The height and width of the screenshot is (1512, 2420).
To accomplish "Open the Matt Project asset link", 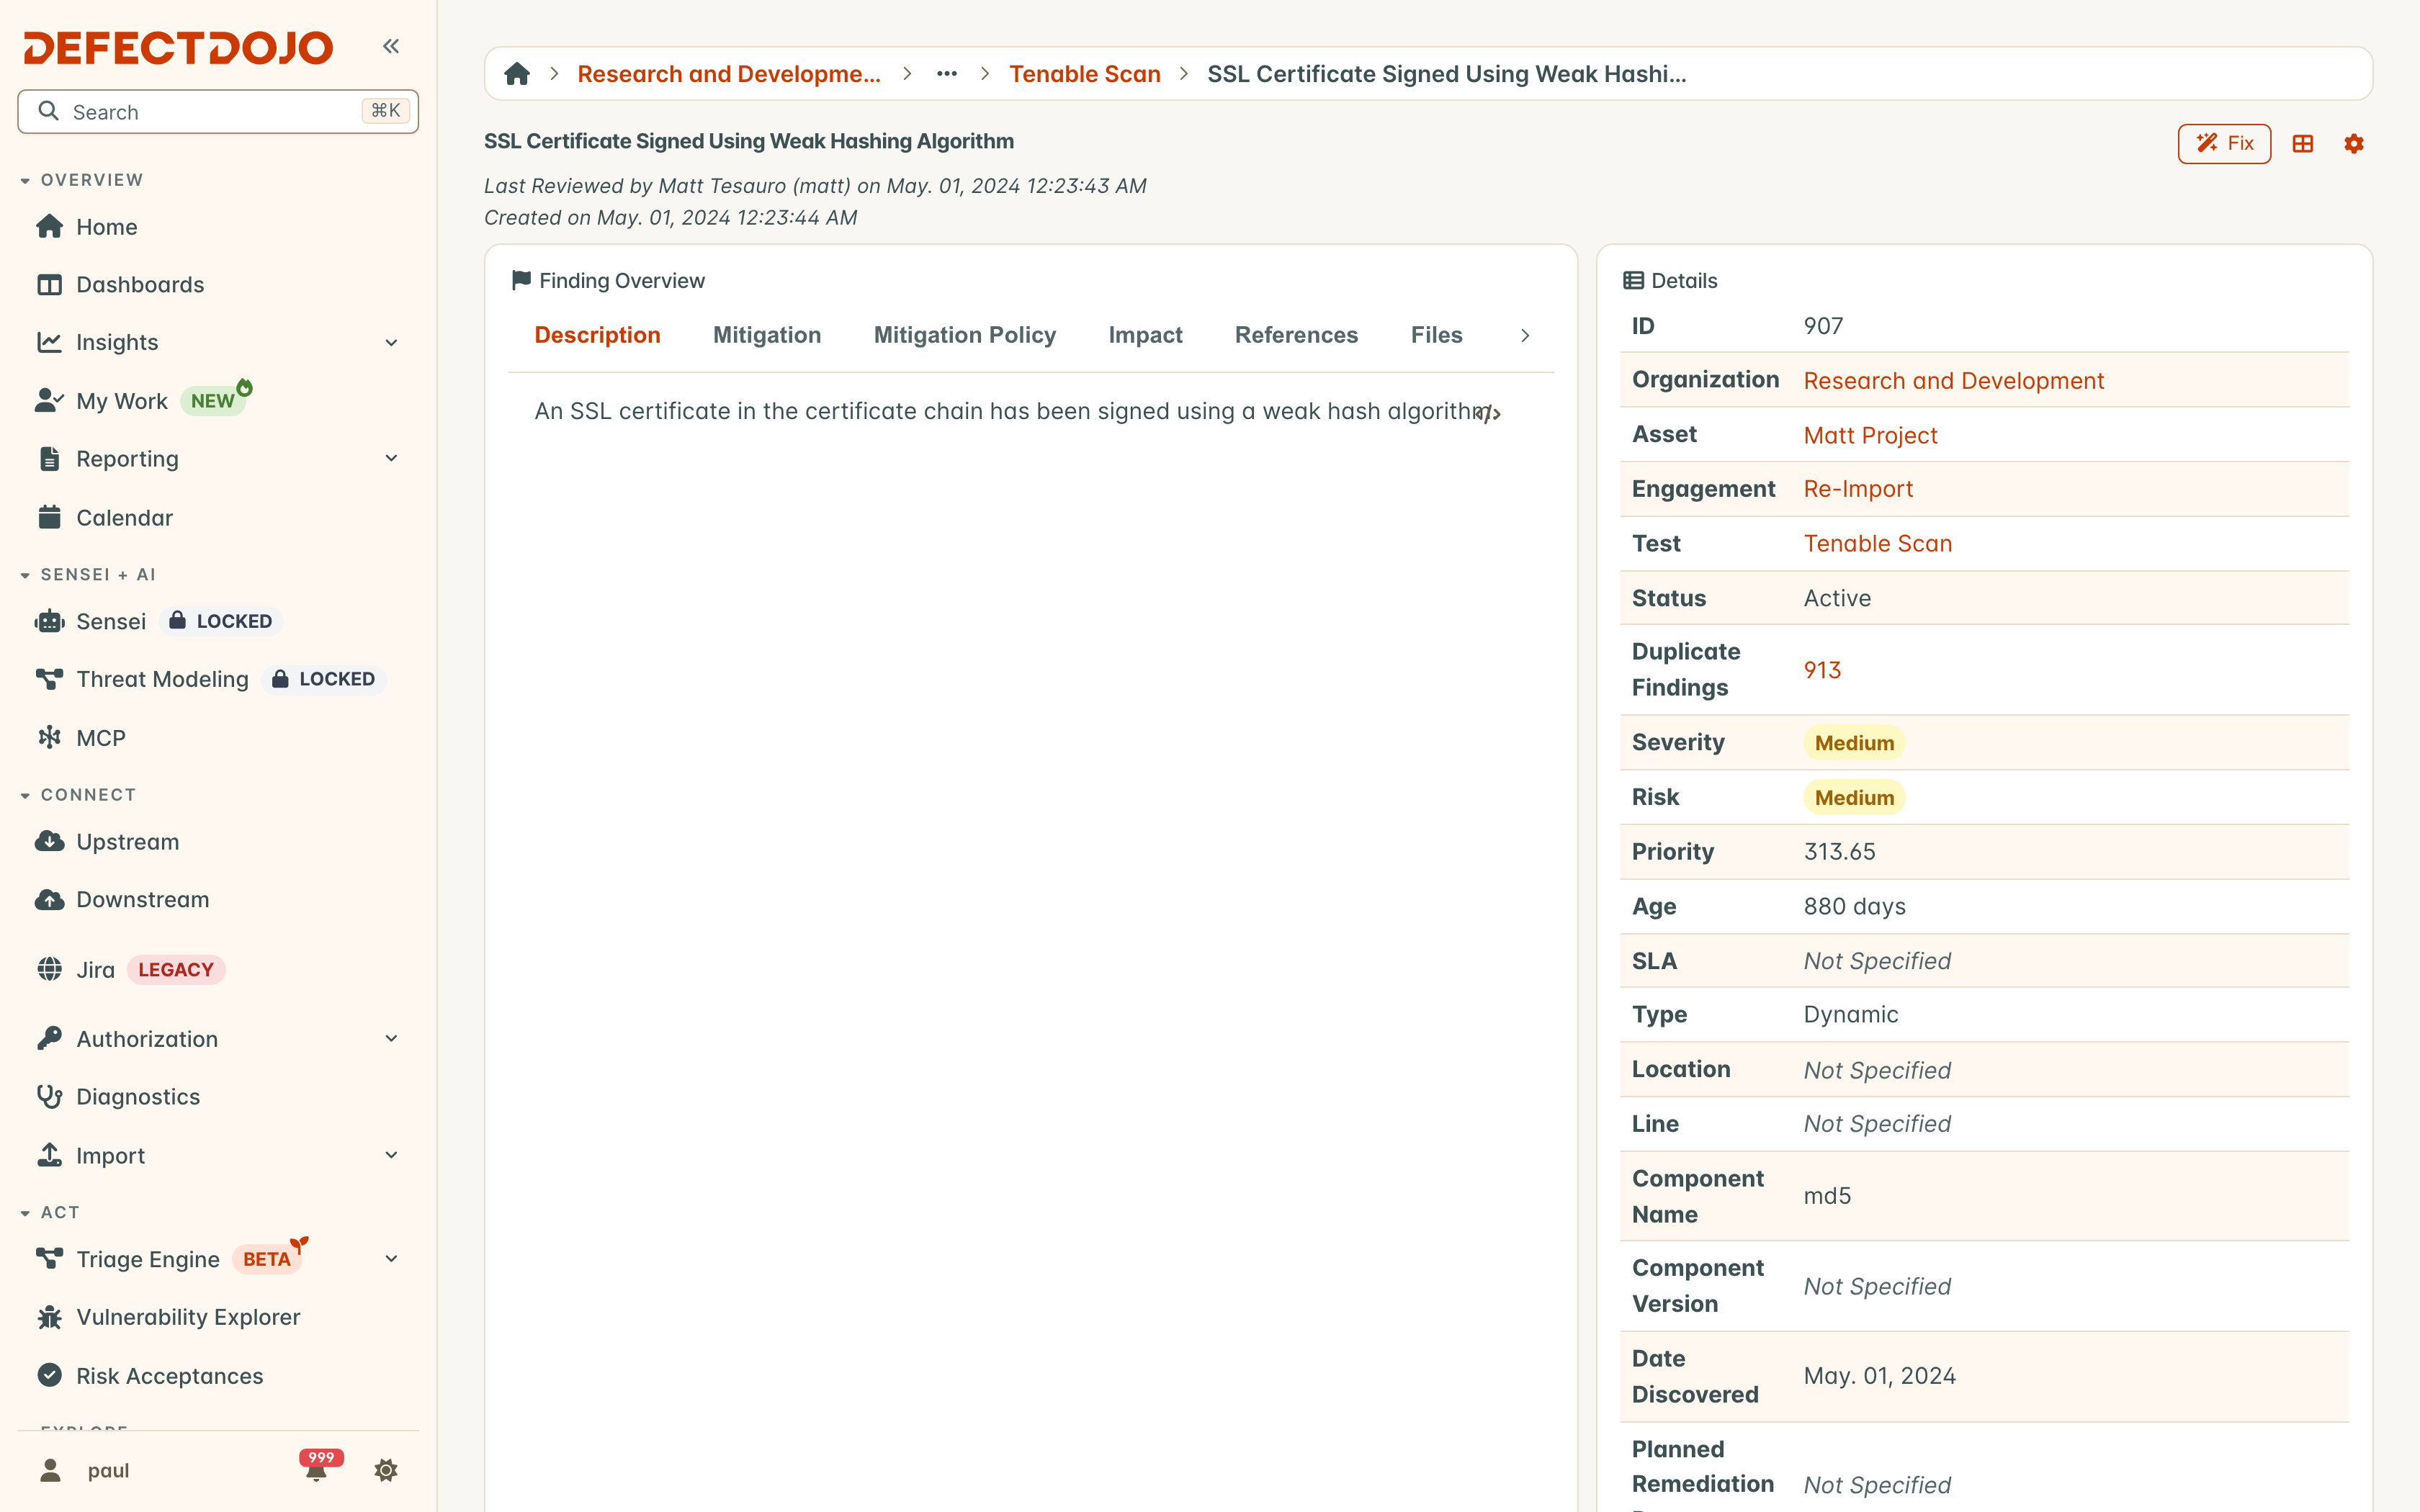I will [x=1870, y=436].
